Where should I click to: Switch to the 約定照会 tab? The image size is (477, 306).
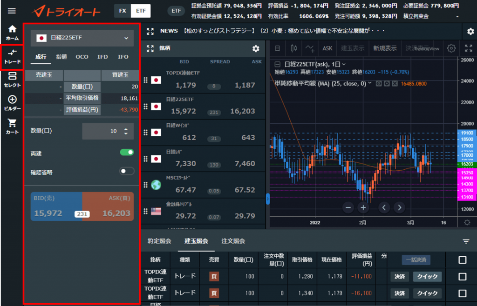click(159, 241)
